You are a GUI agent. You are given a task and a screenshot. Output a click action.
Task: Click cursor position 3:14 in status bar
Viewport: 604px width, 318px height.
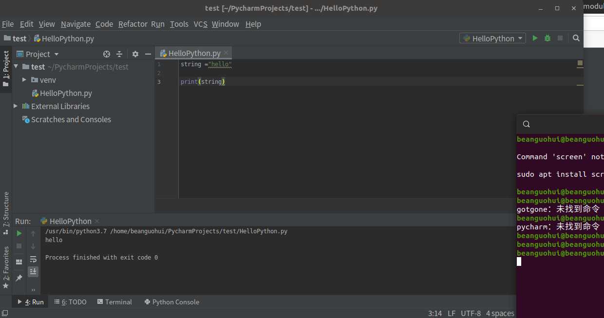[x=435, y=313]
